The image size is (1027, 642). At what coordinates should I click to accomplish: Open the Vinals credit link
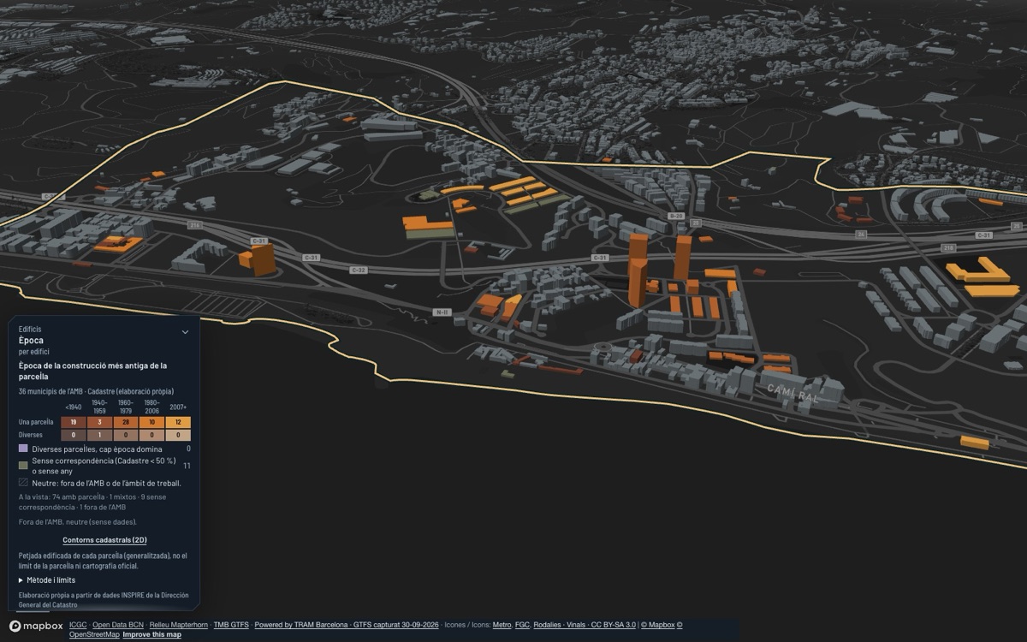coord(576,625)
